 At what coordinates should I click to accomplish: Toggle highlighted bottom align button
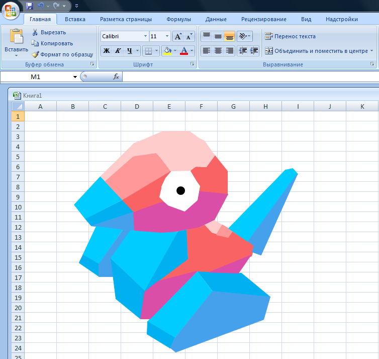point(229,36)
